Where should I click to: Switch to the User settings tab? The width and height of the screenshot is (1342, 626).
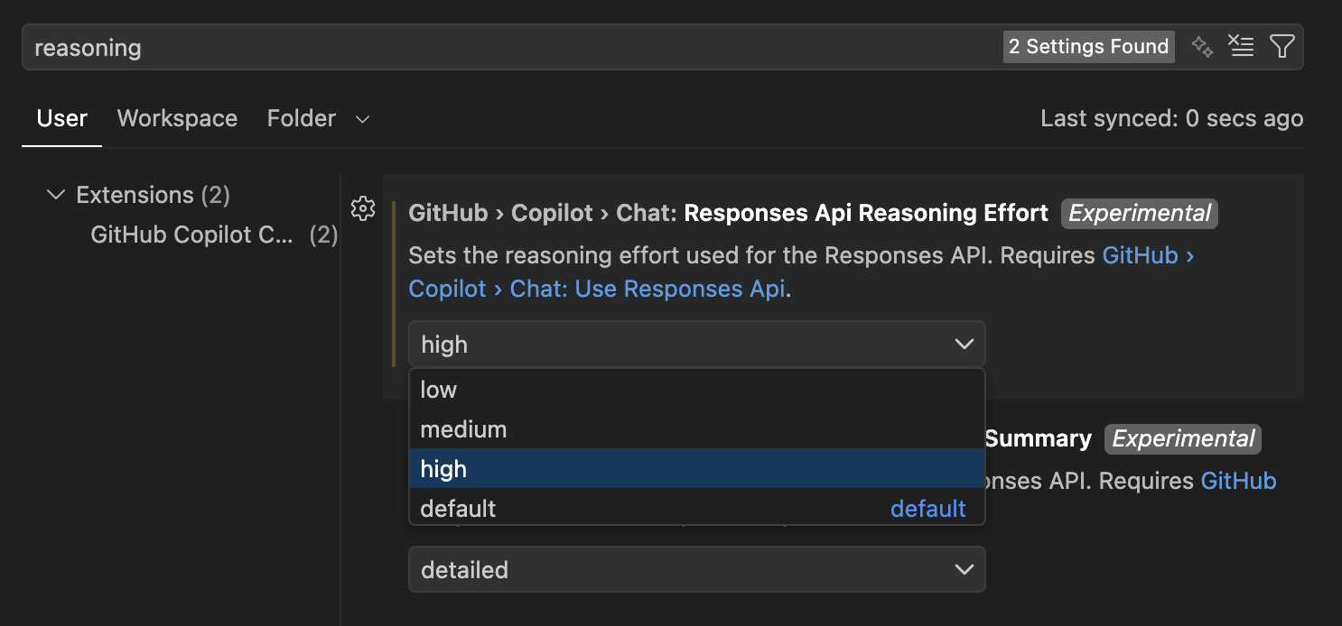[x=61, y=118]
